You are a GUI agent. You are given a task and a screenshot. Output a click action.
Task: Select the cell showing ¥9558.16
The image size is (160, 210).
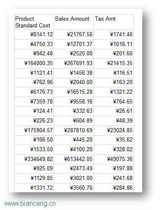(x=74, y=102)
